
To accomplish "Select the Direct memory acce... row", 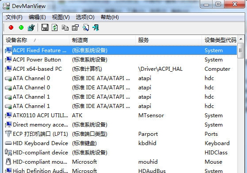I will click(x=120, y=125).
